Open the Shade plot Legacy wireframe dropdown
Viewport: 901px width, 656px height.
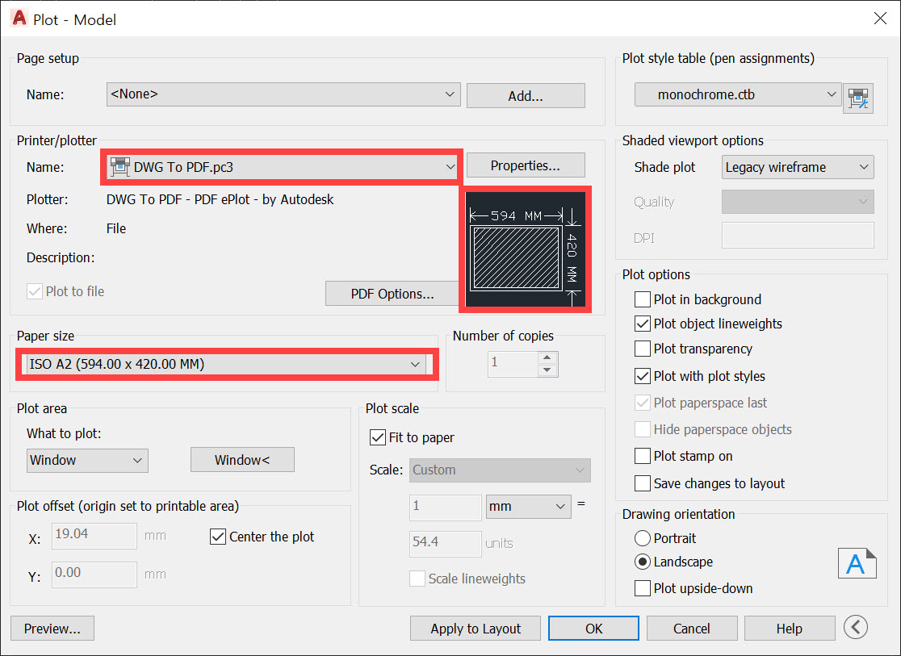(798, 167)
